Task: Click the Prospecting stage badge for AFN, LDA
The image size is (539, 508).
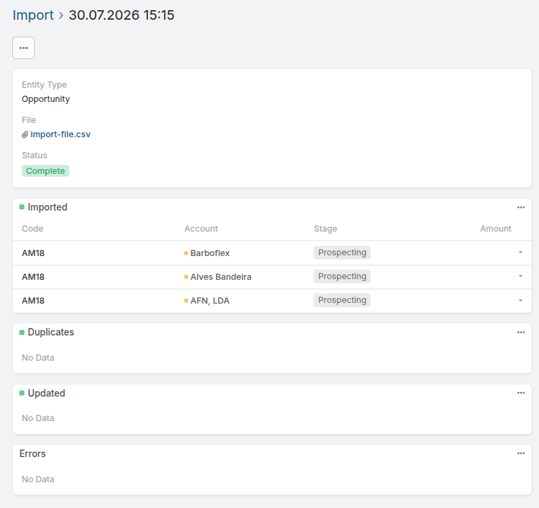Action: (342, 300)
